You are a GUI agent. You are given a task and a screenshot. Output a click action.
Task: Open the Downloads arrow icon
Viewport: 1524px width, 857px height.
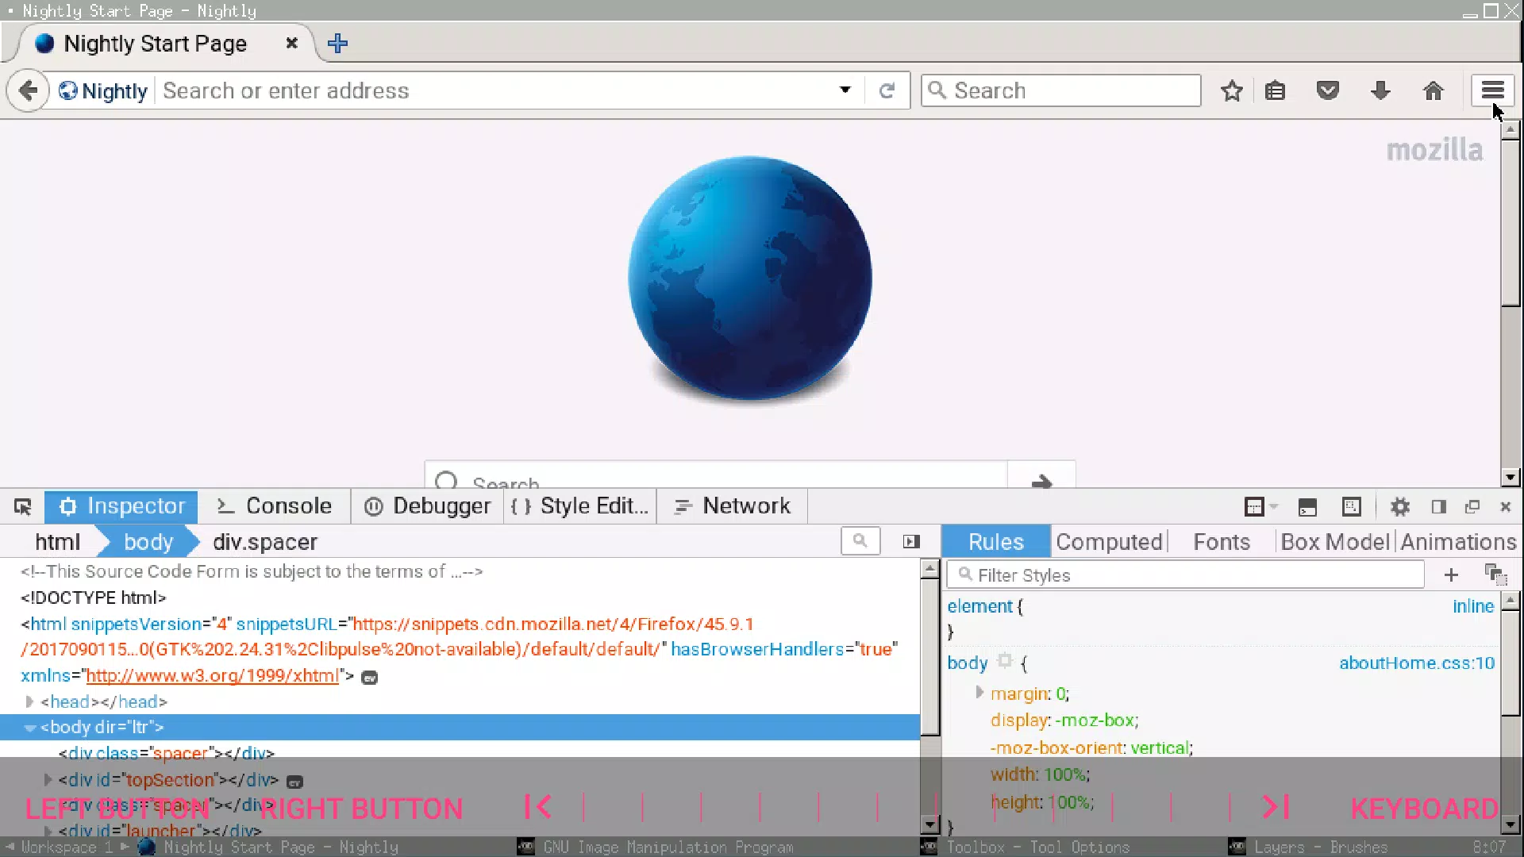[x=1380, y=90]
